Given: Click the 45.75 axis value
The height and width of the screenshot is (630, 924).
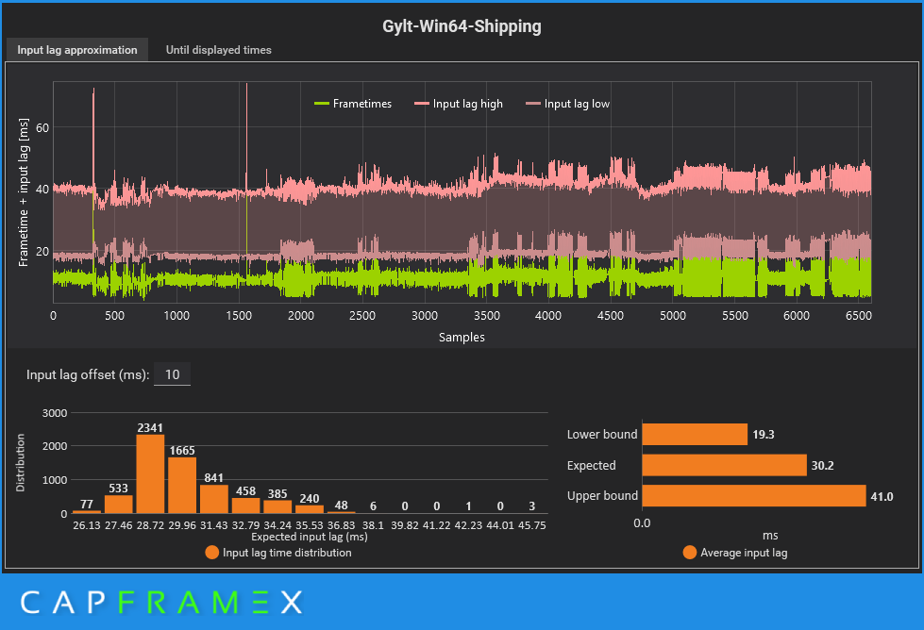Looking at the screenshot, I should point(532,525).
